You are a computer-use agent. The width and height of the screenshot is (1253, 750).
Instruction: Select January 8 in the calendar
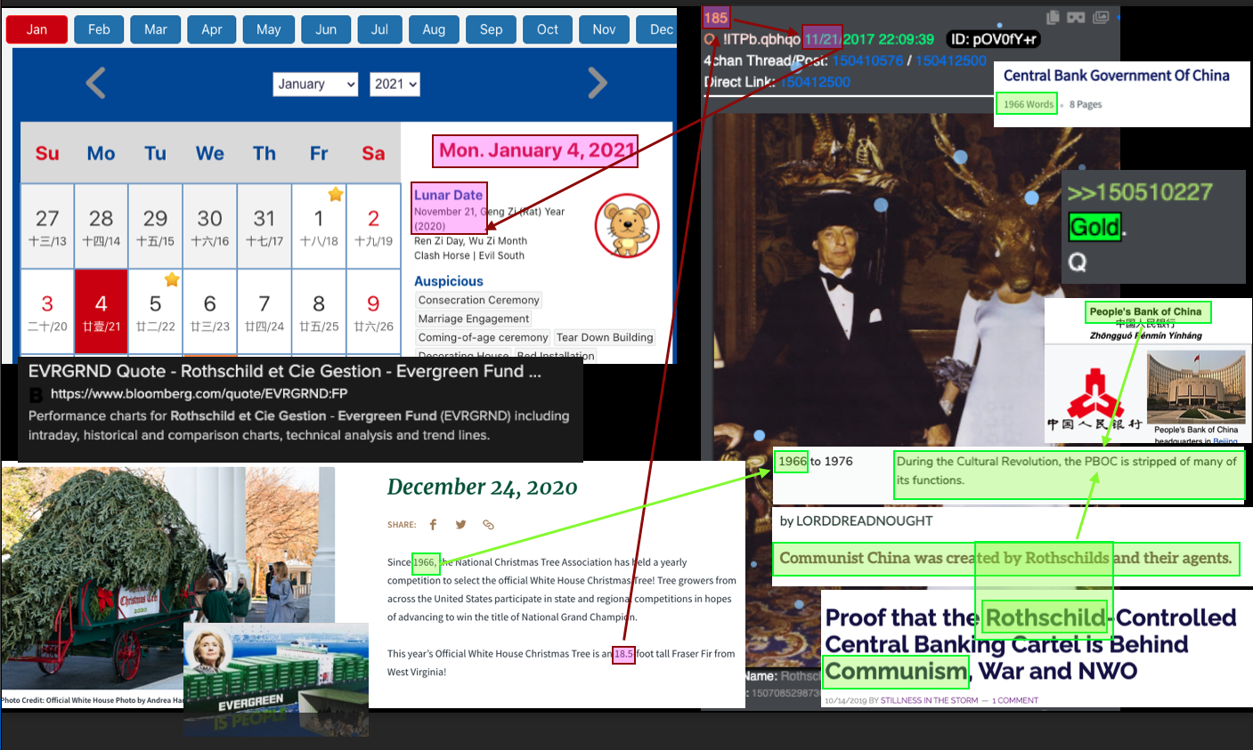point(319,311)
